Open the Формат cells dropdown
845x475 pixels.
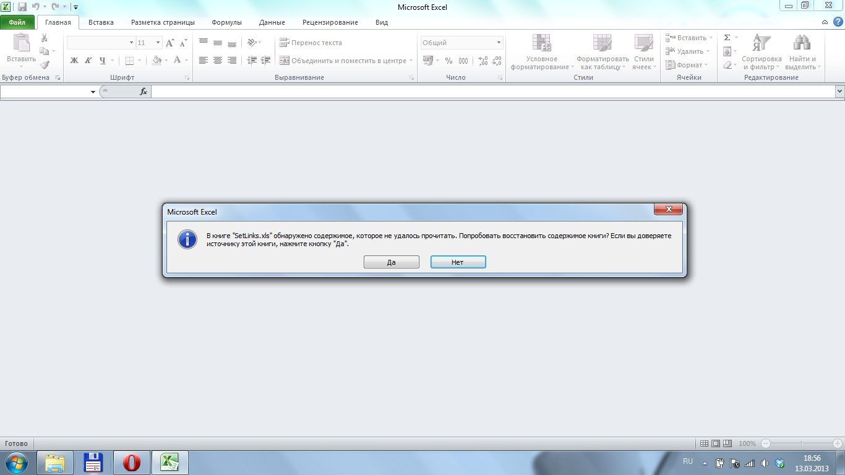pyautogui.click(x=687, y=65)
